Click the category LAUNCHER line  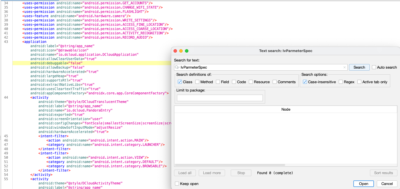[105, 145]
